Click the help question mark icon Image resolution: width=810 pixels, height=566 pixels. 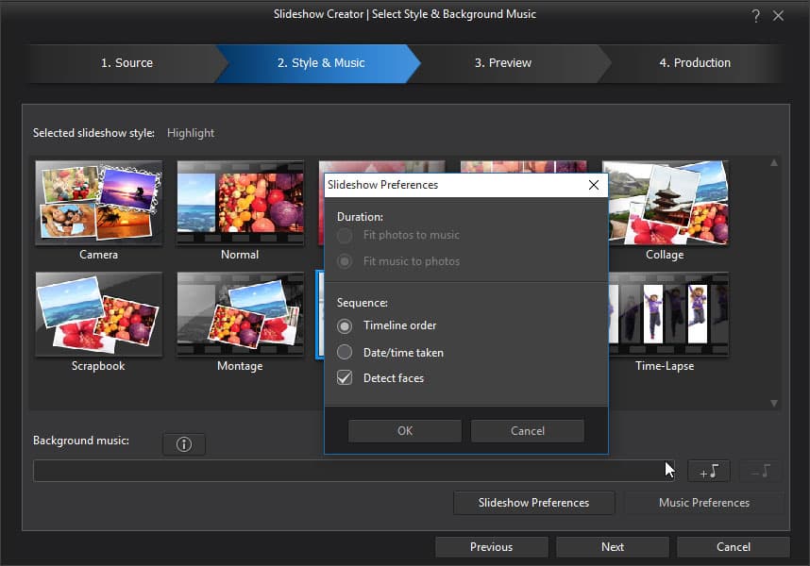pyautogui.click(x=756, y=16)
